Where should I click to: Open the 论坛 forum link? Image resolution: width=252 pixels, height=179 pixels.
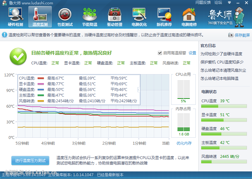[218, 3]
